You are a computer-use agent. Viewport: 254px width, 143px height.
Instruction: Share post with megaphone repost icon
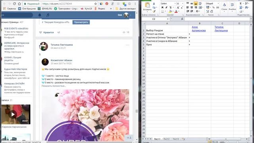58,33
